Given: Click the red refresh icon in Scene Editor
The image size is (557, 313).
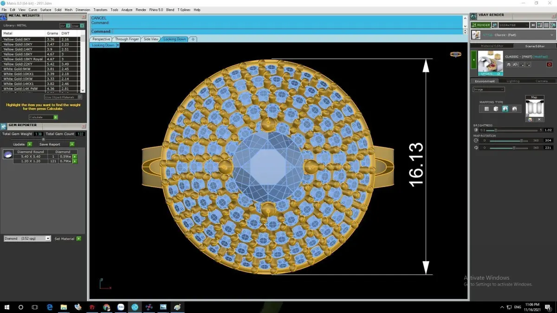Looking at the screenshot, I should pyautogui.click(x=550, y=64).
